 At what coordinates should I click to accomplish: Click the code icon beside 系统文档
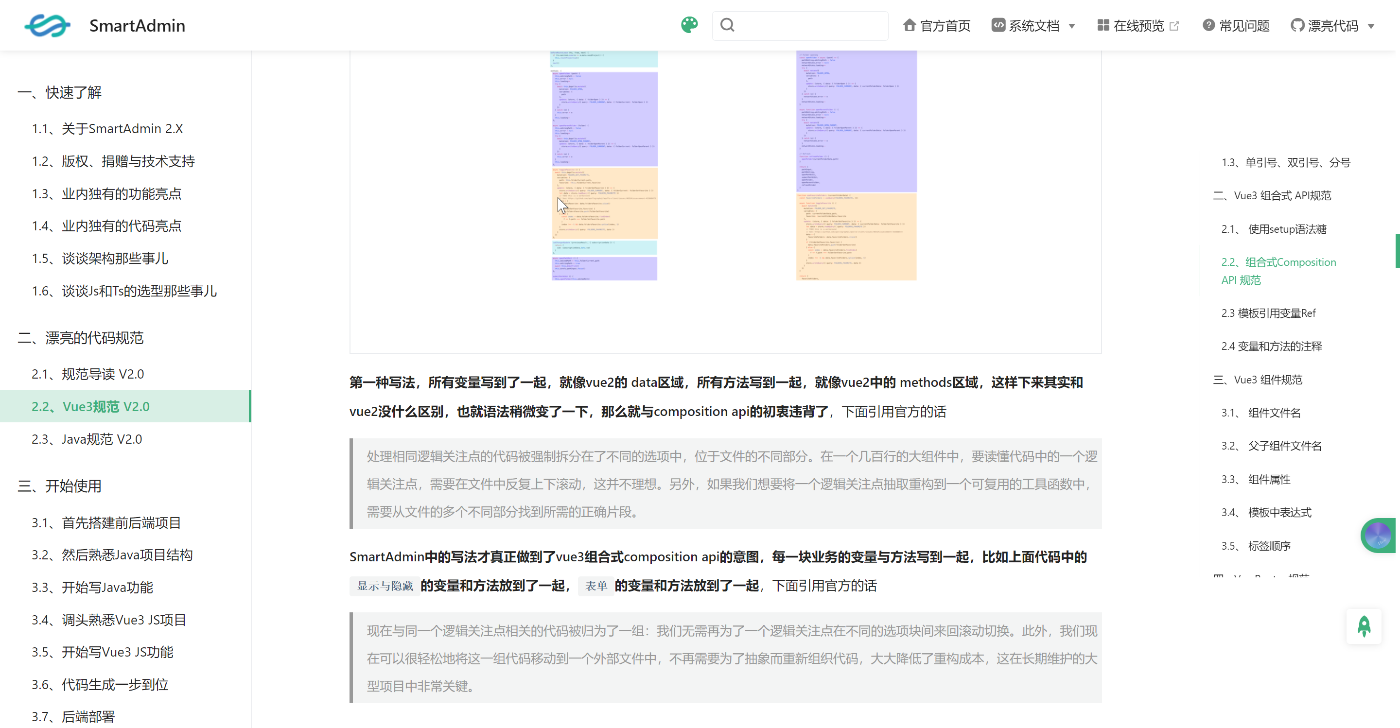(x=998, y=25)
